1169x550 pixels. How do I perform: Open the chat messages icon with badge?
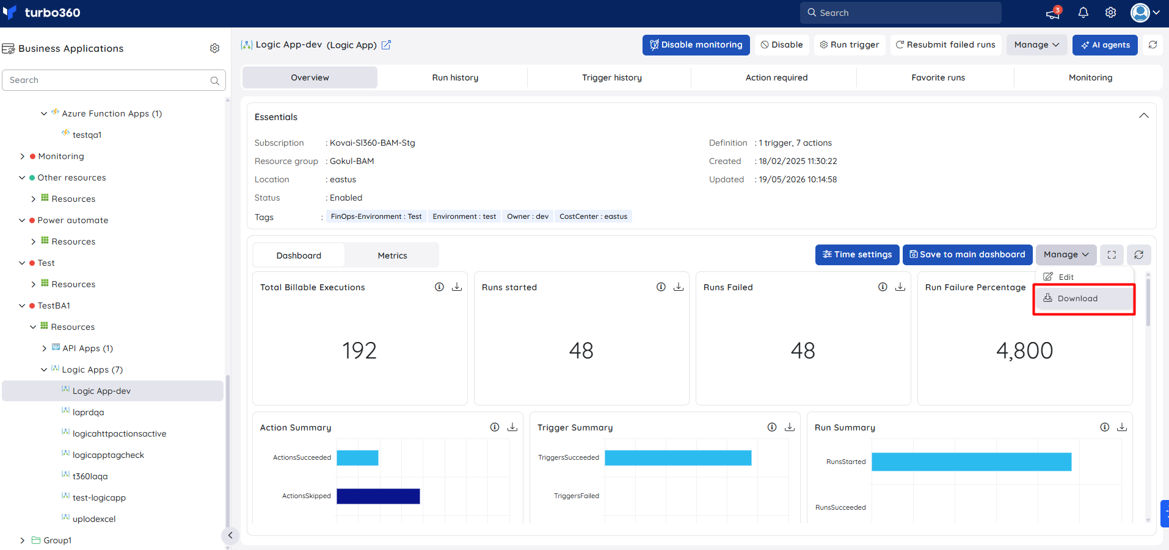(1053, 13)
